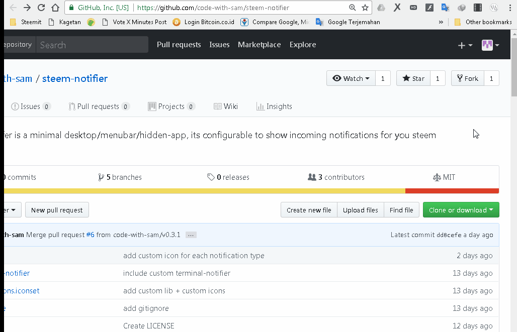Fork the repository
This screenshot has width=517, height=332.
point(468,78)
